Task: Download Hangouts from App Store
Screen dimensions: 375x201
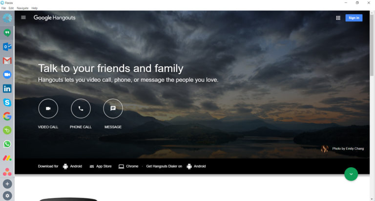Action: click(101, 166)
